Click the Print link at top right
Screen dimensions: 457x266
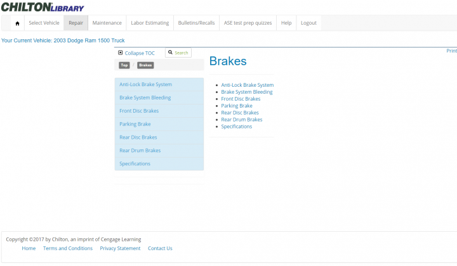pyautogui.click(x=451, y=51)
